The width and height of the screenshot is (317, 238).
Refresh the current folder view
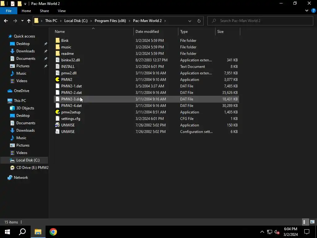[x=199, y=21]
